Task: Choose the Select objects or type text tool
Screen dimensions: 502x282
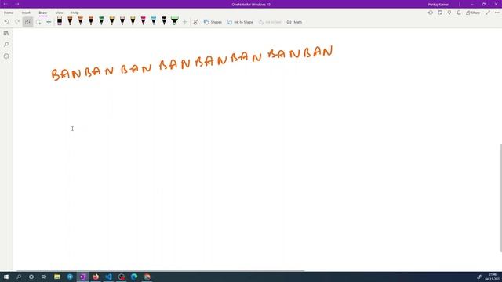Action: click(28, 22)
